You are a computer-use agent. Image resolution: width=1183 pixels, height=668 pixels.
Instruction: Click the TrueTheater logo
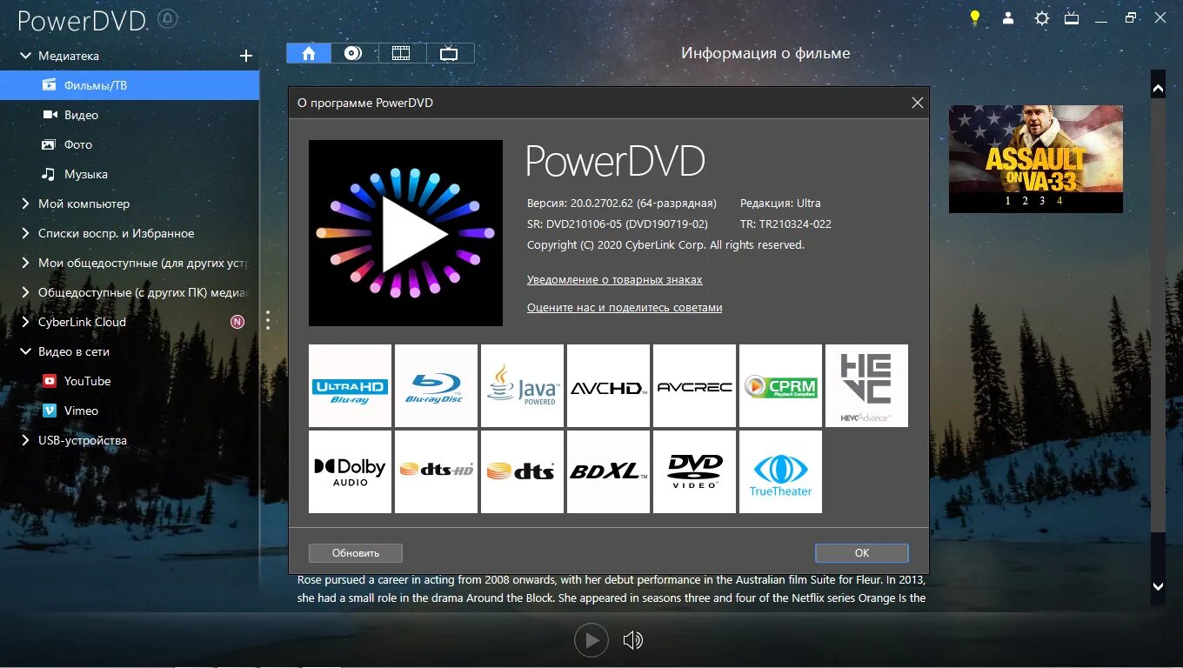pos(780,471)
